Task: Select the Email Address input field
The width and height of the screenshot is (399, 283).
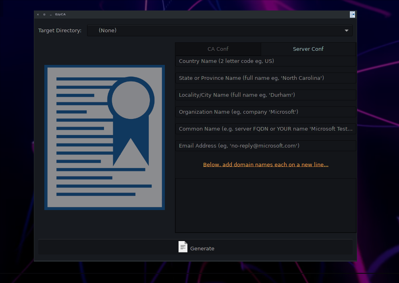Action: point(266,146)
